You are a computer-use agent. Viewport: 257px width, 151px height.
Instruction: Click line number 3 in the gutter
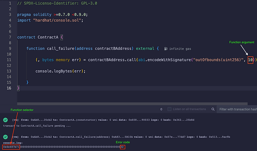click(10, 15)
